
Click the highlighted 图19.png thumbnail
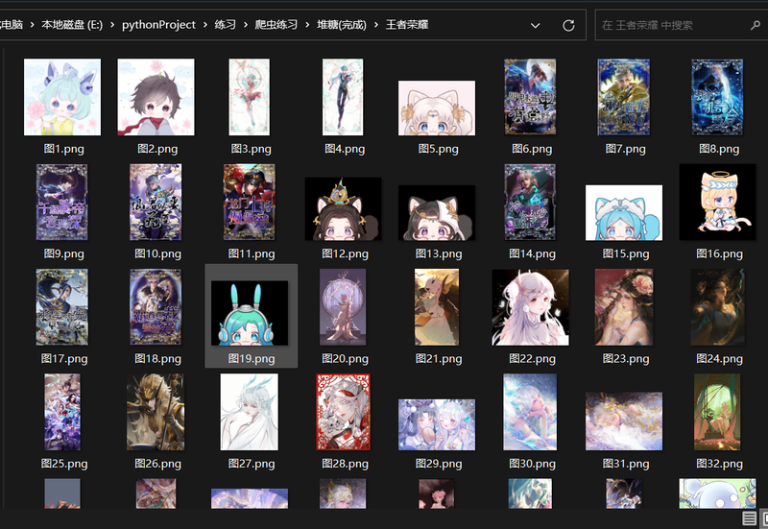point(250,312)
